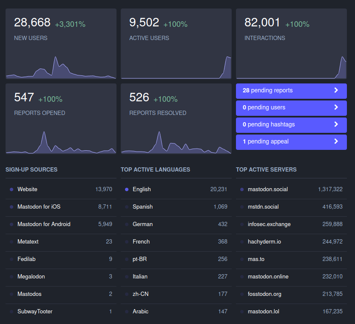Click the Reports Resolved chart
355x324 pixels.
[176, 142]
